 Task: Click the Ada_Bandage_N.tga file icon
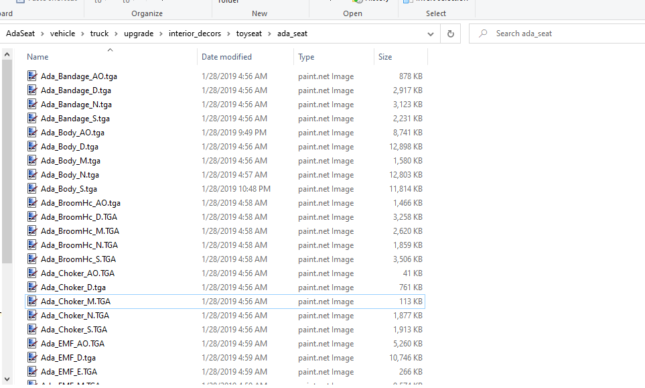[32, 104]
